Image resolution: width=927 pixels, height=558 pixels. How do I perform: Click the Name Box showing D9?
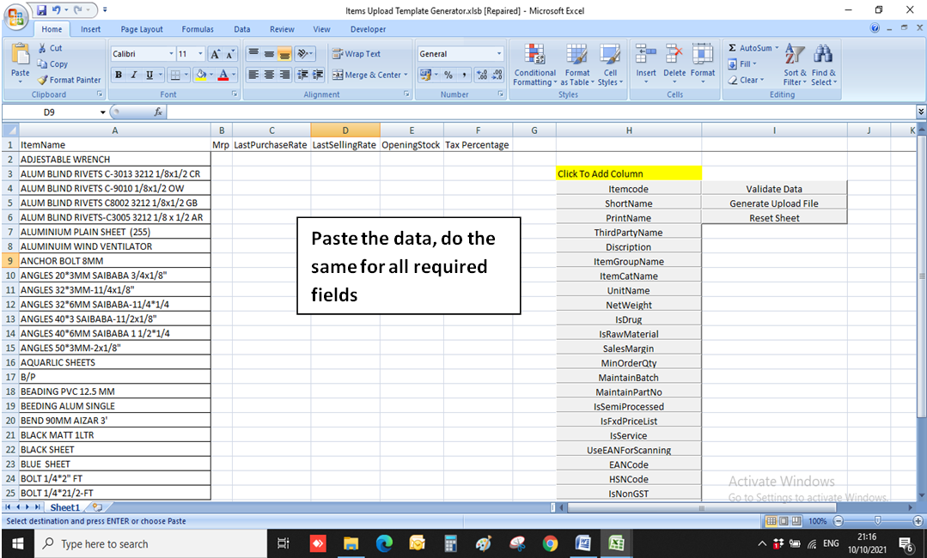[x=47, y=111]
